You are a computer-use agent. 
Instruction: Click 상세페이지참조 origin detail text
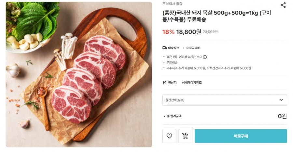[192, 83]
